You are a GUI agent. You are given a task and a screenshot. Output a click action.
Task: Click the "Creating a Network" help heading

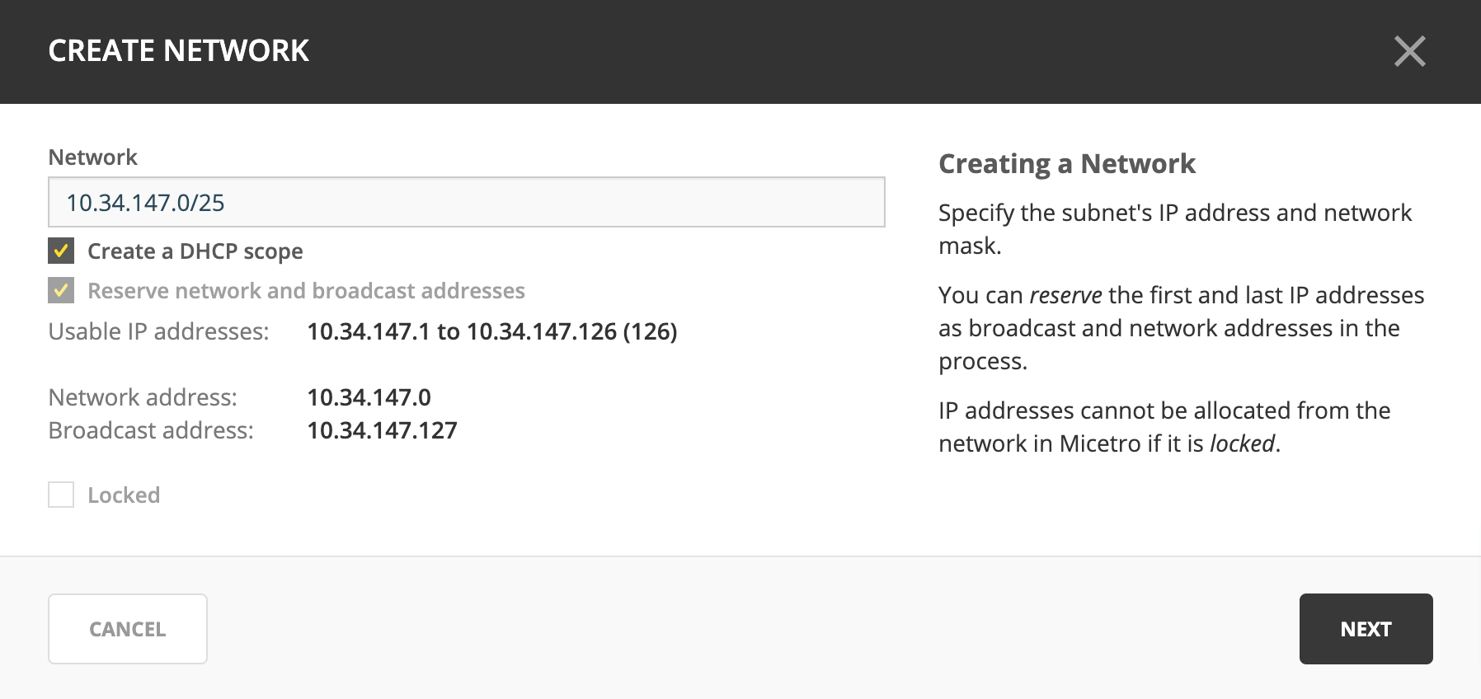click(x=1067, y=164)
